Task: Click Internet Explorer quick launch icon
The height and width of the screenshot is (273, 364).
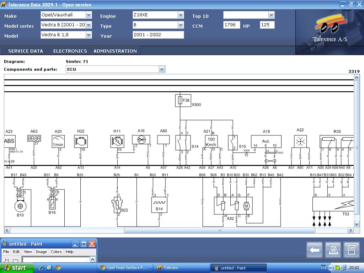Action: click(42, 268)
